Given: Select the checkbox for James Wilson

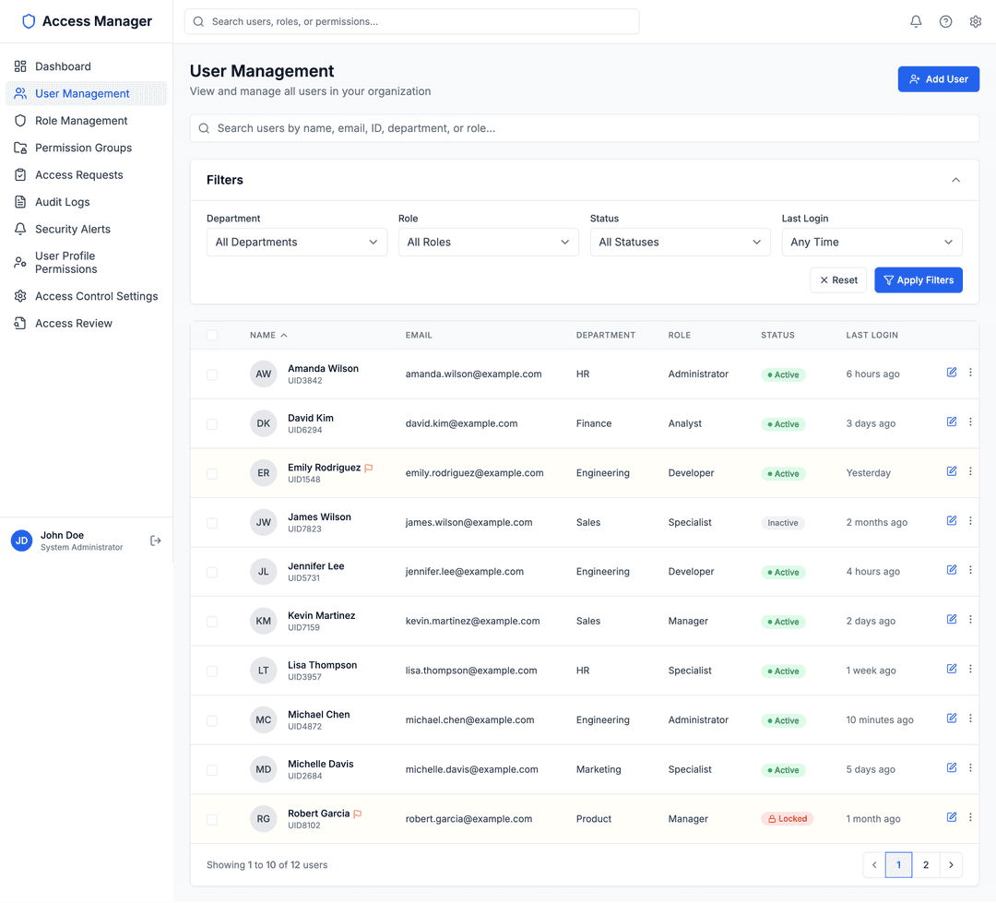Looking at the screenshot, I should coord(212,521).
